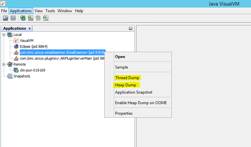Click the VisualVM logo in title bar
Image resolution: width=251 pixels, height=147 pixels.
(3, 3)
